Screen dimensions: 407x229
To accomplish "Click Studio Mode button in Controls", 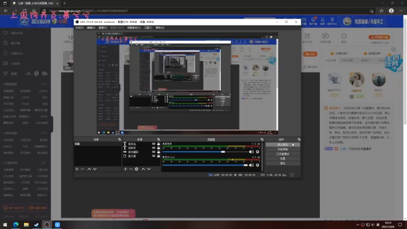I will tap(283, 154).
